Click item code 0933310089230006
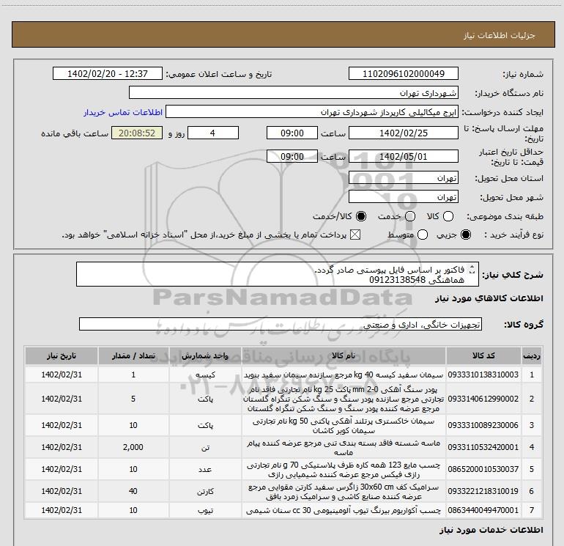 click(x=483, y=425)
